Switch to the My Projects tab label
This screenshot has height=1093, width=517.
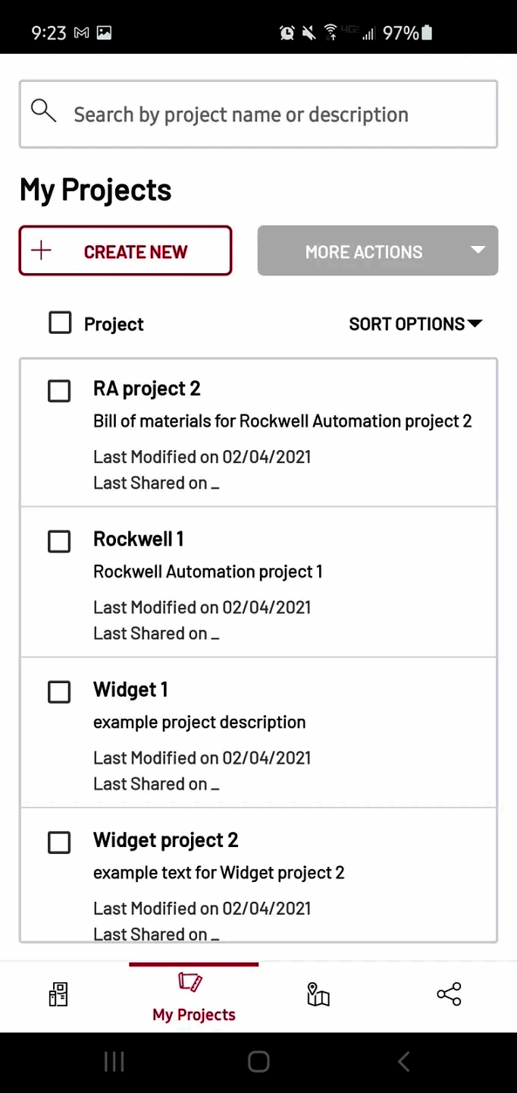click(194, 1015)
